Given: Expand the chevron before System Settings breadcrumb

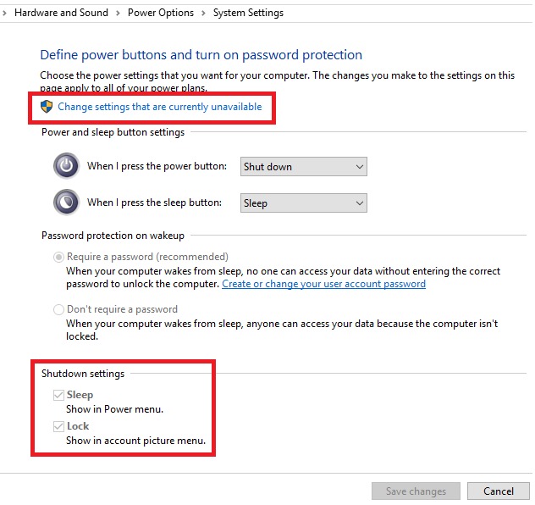Looking at the screenshot, I should (203, 13).
